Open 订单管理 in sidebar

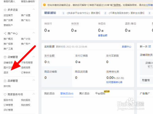pos(8,105)
